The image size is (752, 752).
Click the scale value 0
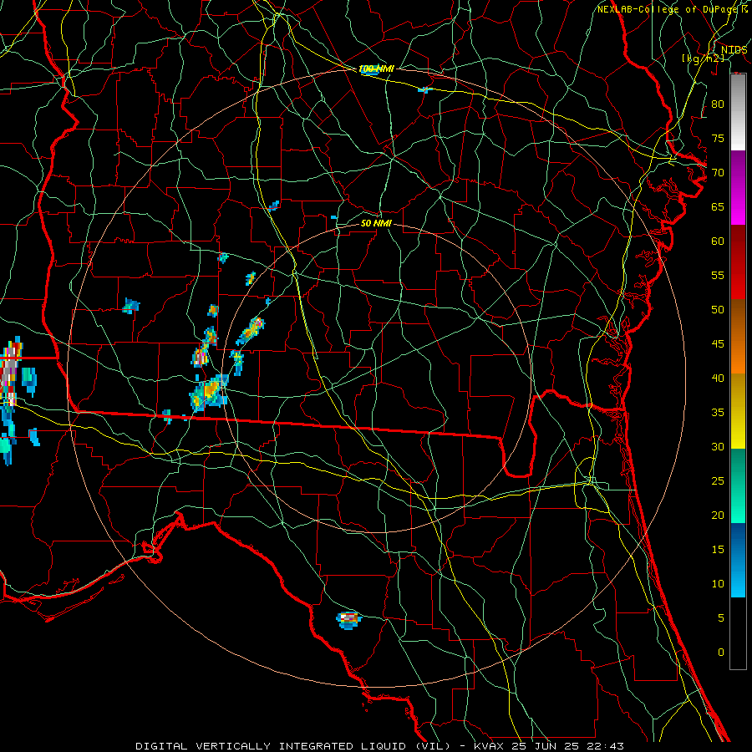(x=721, y=653)
